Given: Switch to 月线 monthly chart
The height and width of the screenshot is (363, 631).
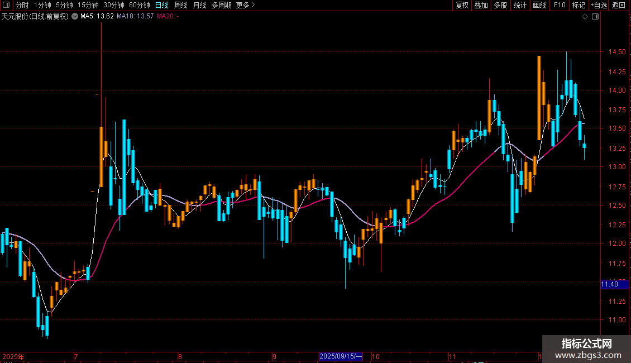Looking at the screenshot, I should (199, 5).
